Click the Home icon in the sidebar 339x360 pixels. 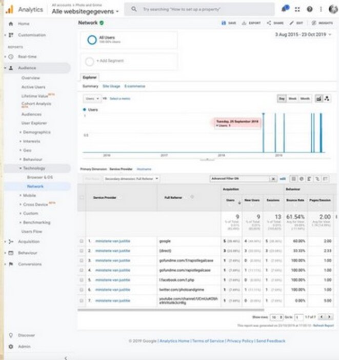[11, 24]
